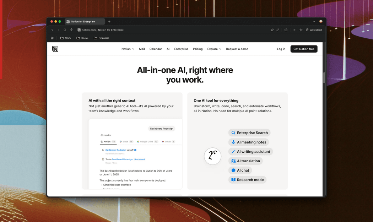
Task: Click the reader view lines icon
Action: tap(294, 30)
